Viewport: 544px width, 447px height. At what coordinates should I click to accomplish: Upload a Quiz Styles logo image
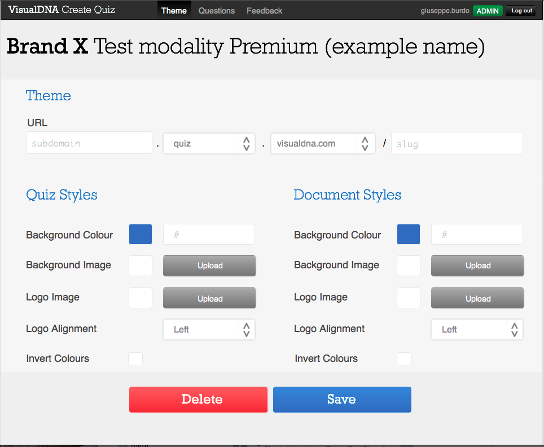click(x=209, y=298)
